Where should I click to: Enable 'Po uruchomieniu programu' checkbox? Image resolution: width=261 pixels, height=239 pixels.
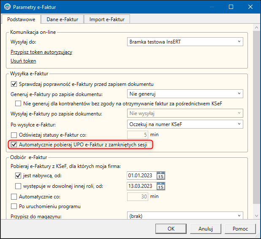tap(14, 206)
